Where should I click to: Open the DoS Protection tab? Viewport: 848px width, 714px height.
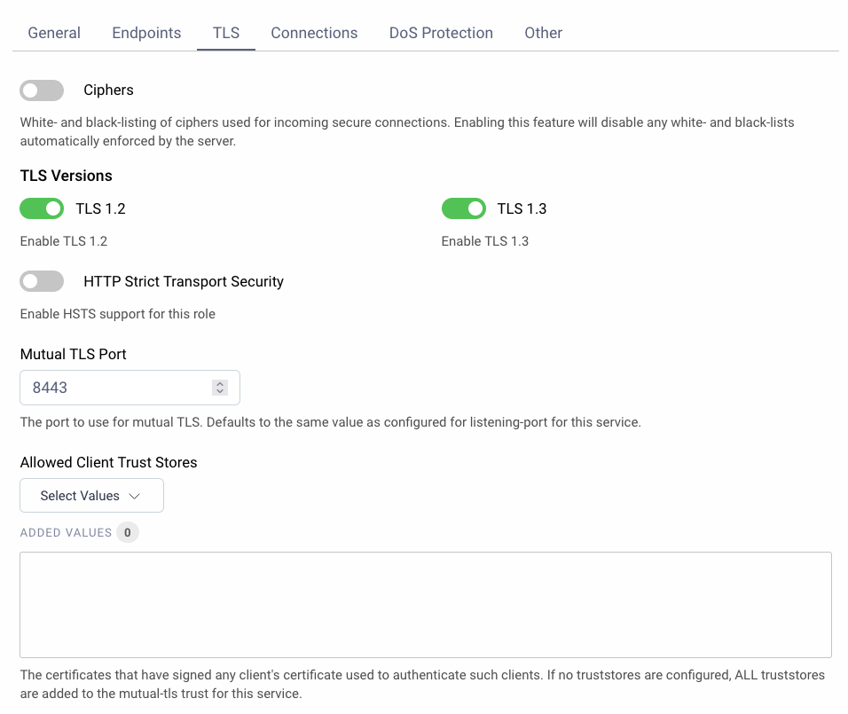(x=441, y=33)
